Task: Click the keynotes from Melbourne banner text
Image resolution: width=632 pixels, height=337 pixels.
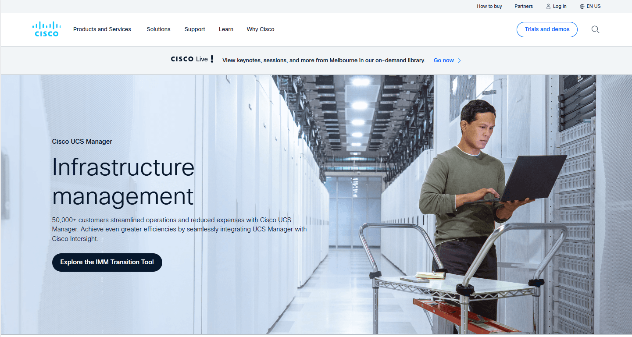Action: [324, 60]
